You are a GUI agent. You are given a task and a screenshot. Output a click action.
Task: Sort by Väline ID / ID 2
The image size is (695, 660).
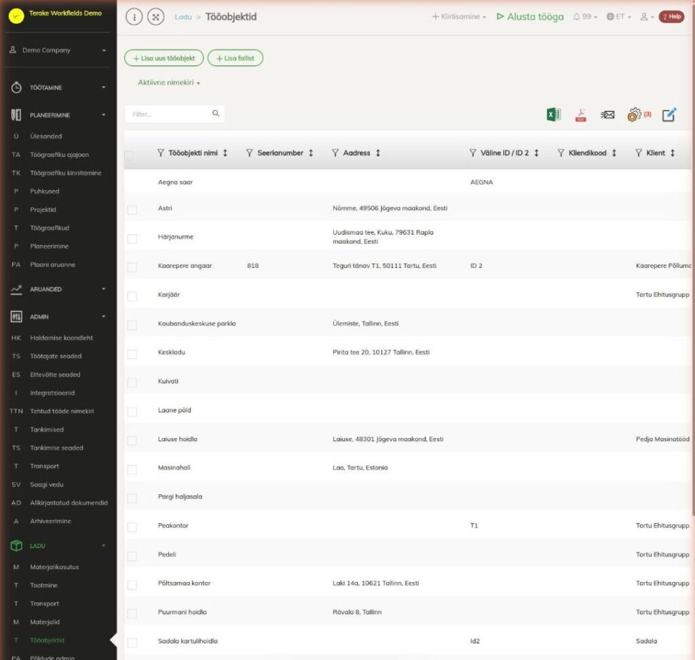point(536,153)
